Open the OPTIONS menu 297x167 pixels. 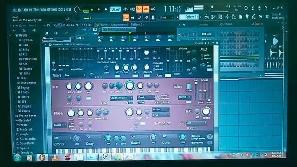(x=52, y=10)
